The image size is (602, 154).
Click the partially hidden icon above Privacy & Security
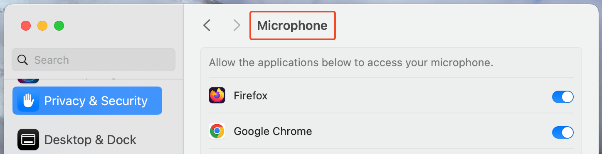pyautogui.click(x=28, y=81)
